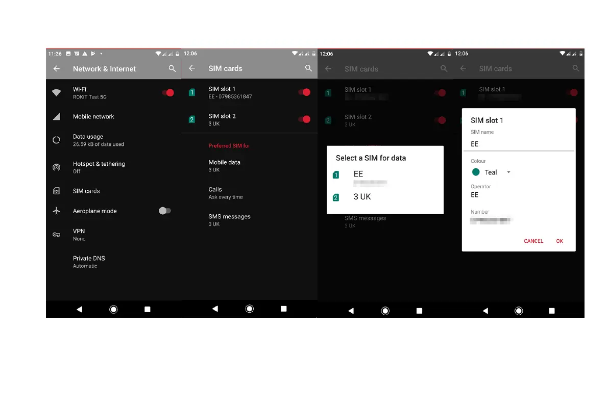Disable SIM slot 2 switch
Image resolution: width=608 pixels, height=405 pixels.
(304, 119)
